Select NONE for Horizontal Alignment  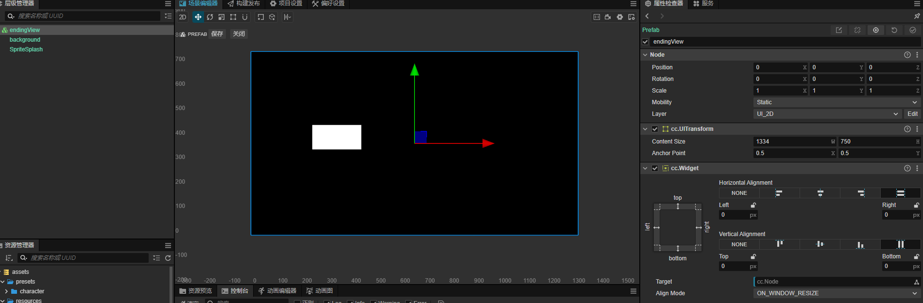739,193
